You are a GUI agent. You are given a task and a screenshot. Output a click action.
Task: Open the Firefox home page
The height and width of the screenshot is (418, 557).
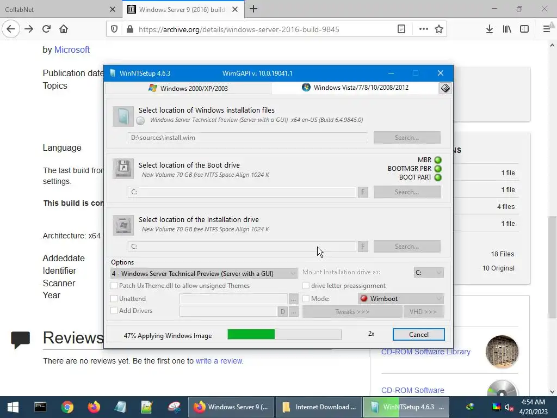[x=64, y=29]
